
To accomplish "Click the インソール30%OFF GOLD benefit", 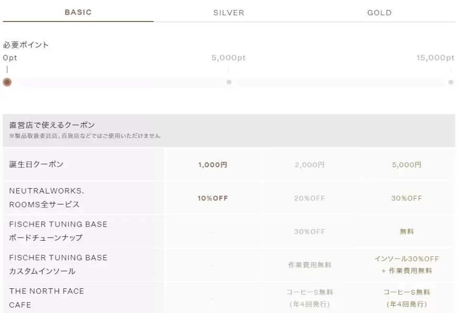I will click(407, 259).
